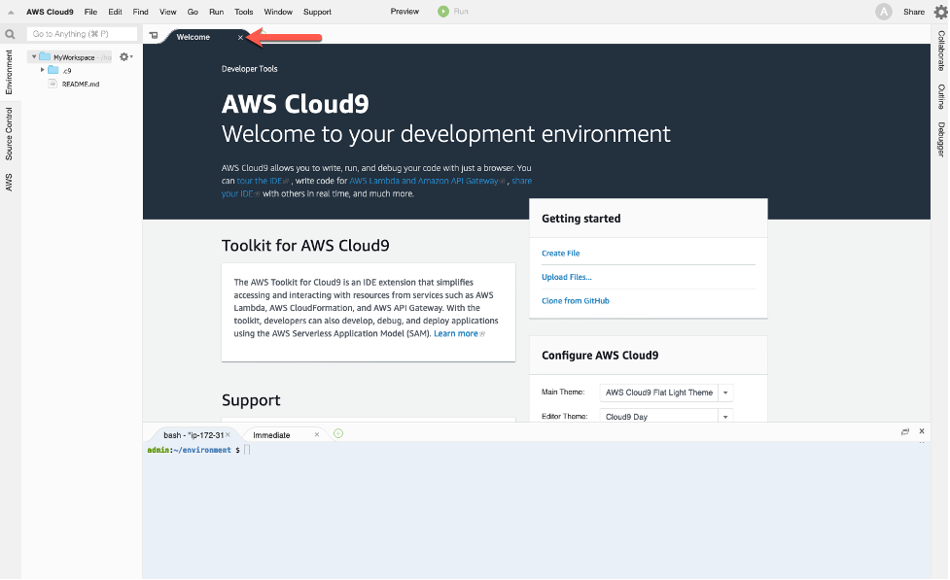
Task: Collapse the MyWorkspace root folder
Action: pyautogui.click(x=33, y=57)
